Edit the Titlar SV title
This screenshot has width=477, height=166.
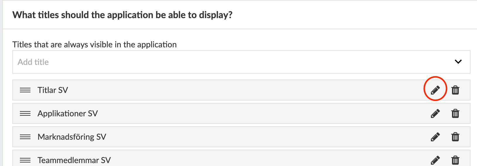435,90
